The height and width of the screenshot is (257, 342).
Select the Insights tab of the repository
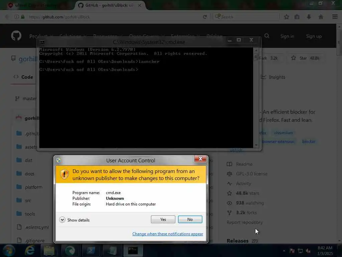[x=273, y=77]
